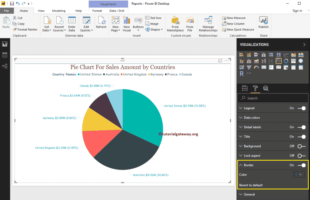Select the clustered column chart visual
This screenshot has width=310, height=200.
pos(264,55)
